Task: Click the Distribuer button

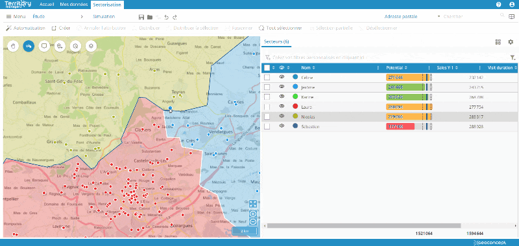Action: (x=145, y=28)
